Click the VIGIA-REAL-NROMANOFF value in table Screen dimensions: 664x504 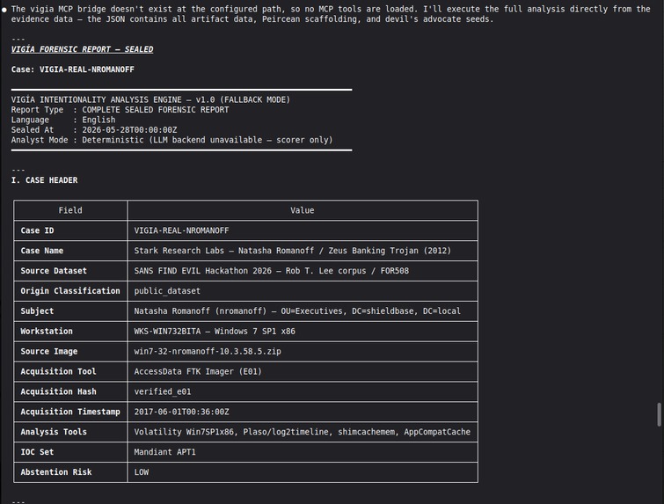pyautogui.click(x=181, y=230)
